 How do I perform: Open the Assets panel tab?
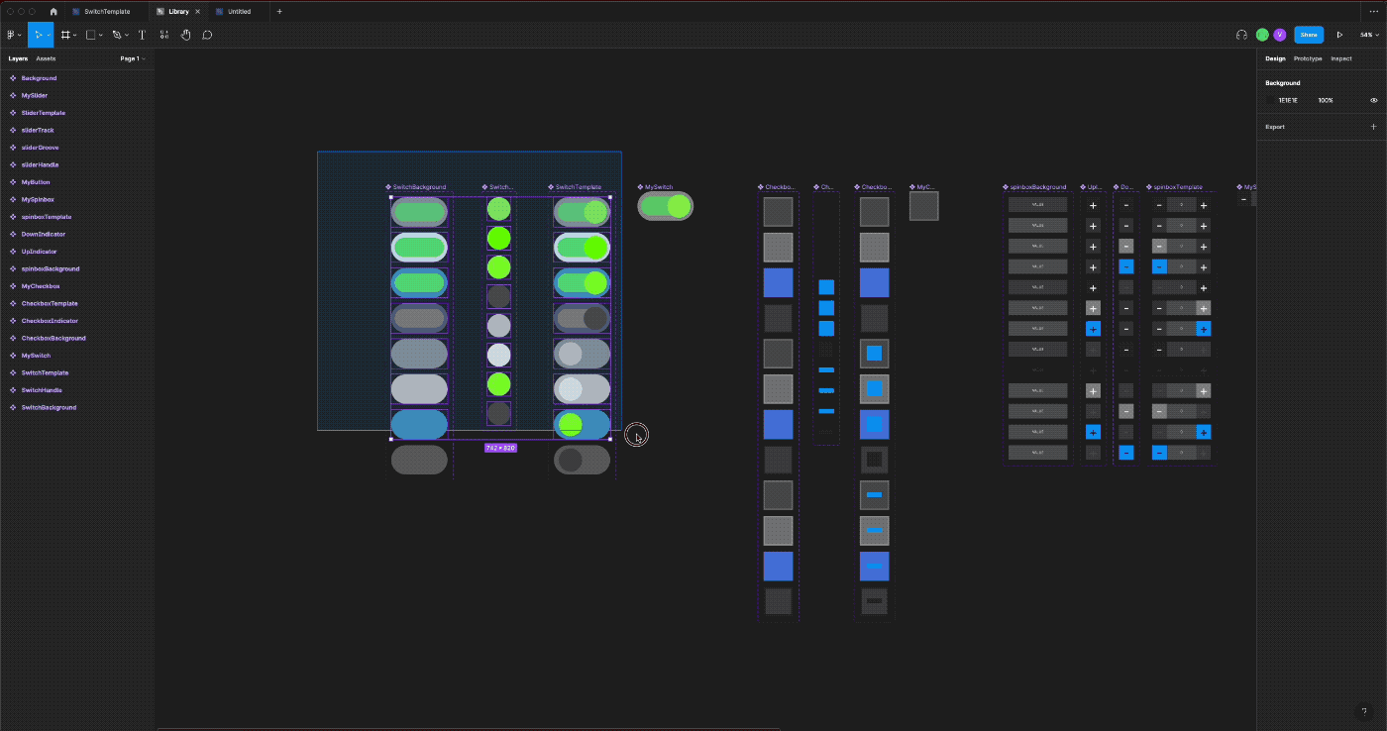(x=46, y=58)
